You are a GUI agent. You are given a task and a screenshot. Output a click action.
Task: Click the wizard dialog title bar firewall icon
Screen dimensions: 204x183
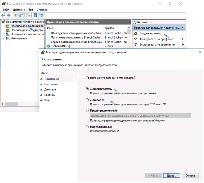pos(43,52)
